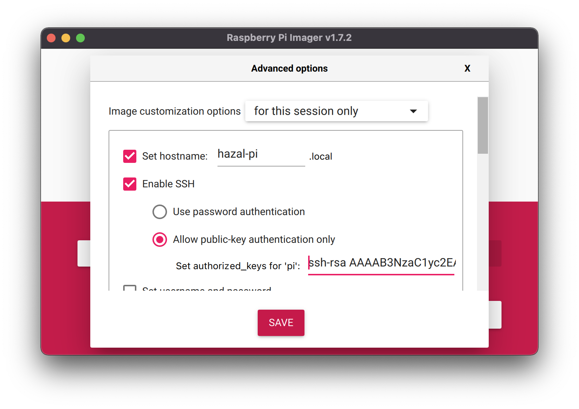Click the yellow minimize window button
The image size is (579, 409).
pyautogui.click(x=66, y=38)
